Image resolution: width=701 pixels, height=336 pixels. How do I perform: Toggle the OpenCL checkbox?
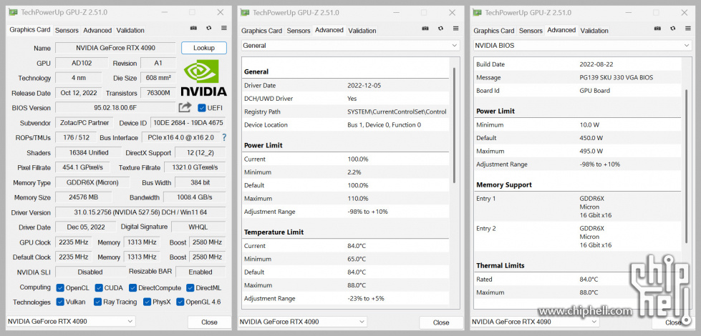(60, 288)
